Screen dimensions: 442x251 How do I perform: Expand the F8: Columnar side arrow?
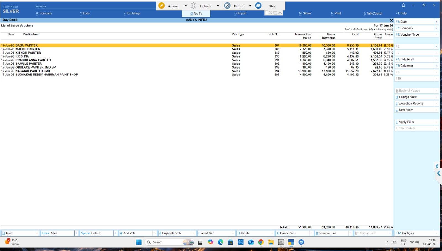[x=437, y=66]
